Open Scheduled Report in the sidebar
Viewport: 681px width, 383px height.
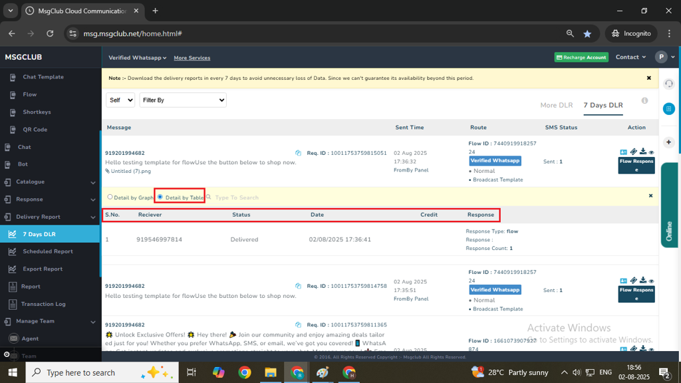point(48,251)
